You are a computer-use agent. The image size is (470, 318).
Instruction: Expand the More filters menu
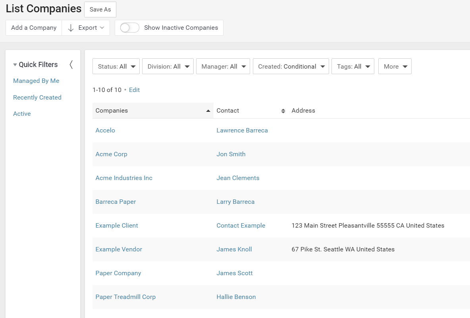(x=395, y=66)
